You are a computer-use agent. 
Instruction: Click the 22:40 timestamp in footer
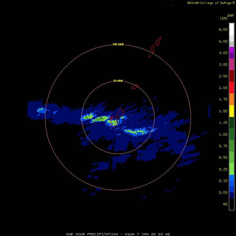pos(164,234)
